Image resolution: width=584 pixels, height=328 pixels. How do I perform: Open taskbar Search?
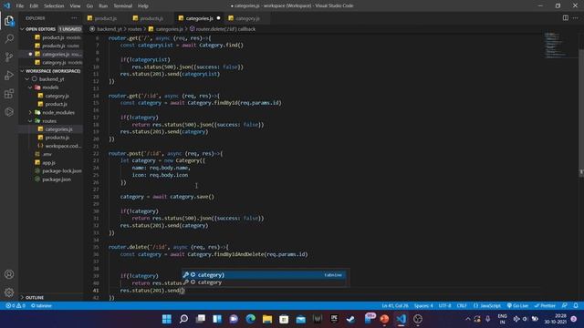coord(183,319)
